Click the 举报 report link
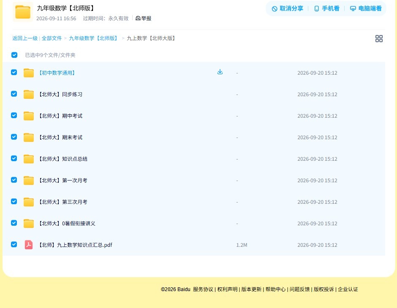397x308 pixels. [x=144, y=18]
